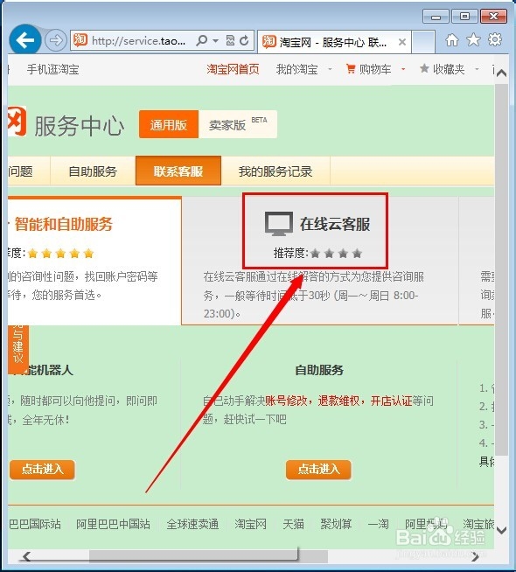The height and width of the screenshot is (572, 516).
Task: Open the address bar dropdown arrow
Action: [x=215, y=41]
